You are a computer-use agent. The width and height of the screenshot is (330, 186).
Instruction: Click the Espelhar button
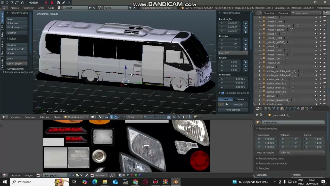click(x=17, y=33)
